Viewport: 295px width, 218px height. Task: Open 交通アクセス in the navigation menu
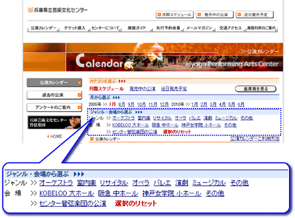pos(231,28)
